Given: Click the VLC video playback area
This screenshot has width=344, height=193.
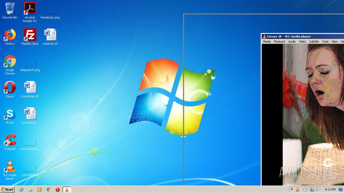Looking at the screenshot, I should pyautogui.click(x=303, y=115).
